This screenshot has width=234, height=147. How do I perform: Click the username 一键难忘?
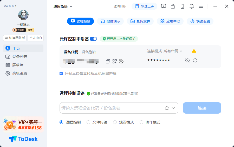tap(23, 25)
